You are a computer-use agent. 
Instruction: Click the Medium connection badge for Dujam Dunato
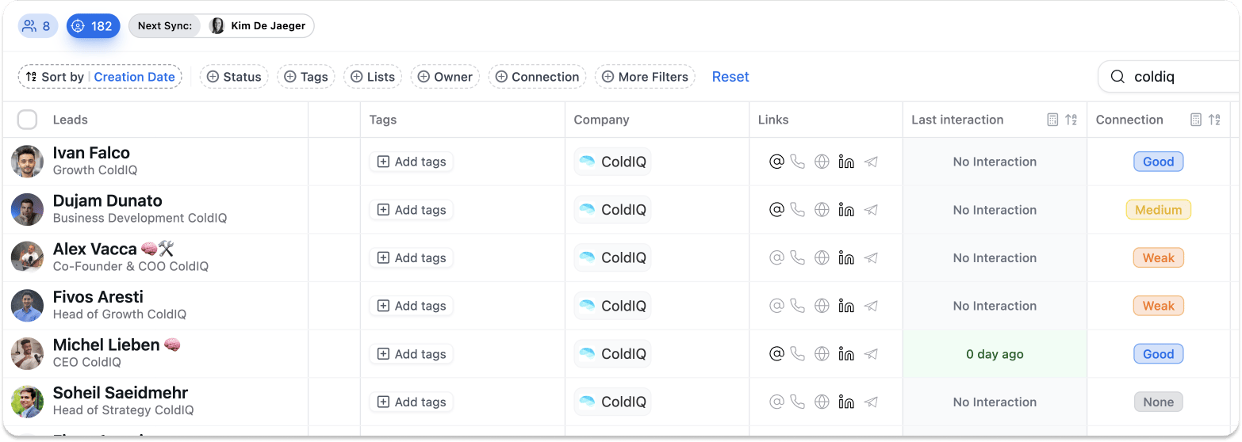click(x=1158, y=210)
